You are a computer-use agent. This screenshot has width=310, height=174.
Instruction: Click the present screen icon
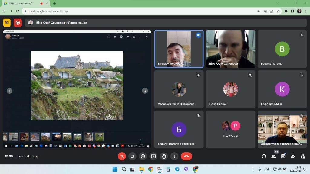tap(153, 156)
